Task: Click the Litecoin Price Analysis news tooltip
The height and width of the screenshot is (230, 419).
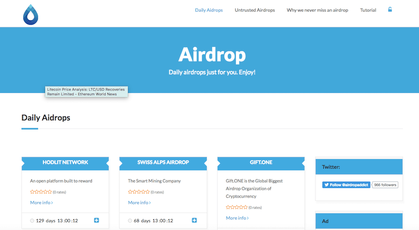Action: tap(86, 92)
